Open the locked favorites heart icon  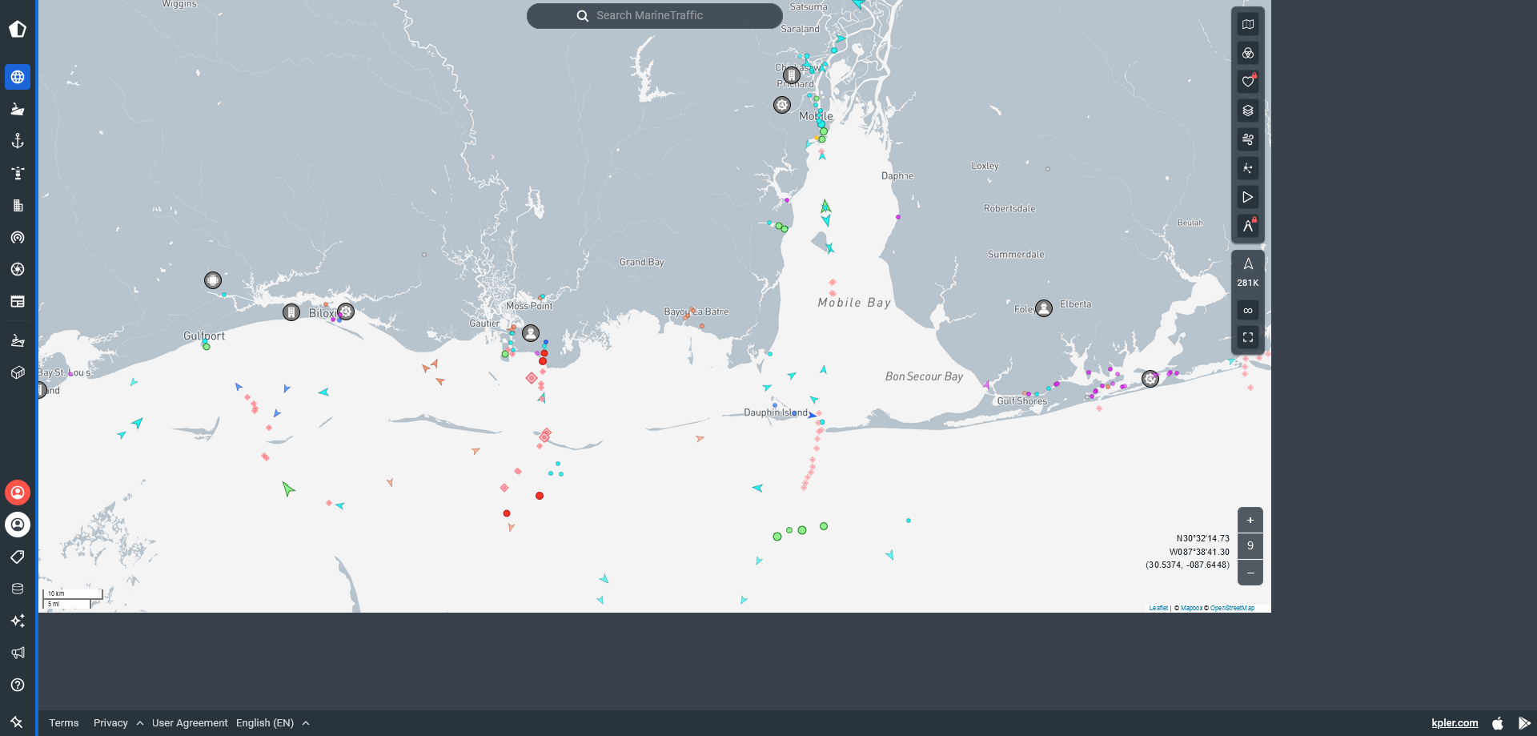[1248, 82]
